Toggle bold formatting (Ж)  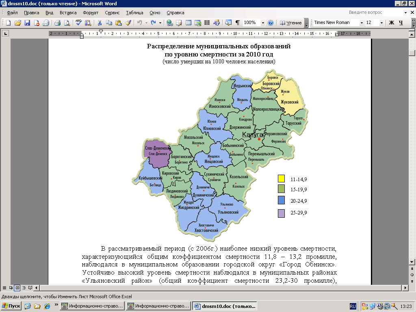click(392, 23)
